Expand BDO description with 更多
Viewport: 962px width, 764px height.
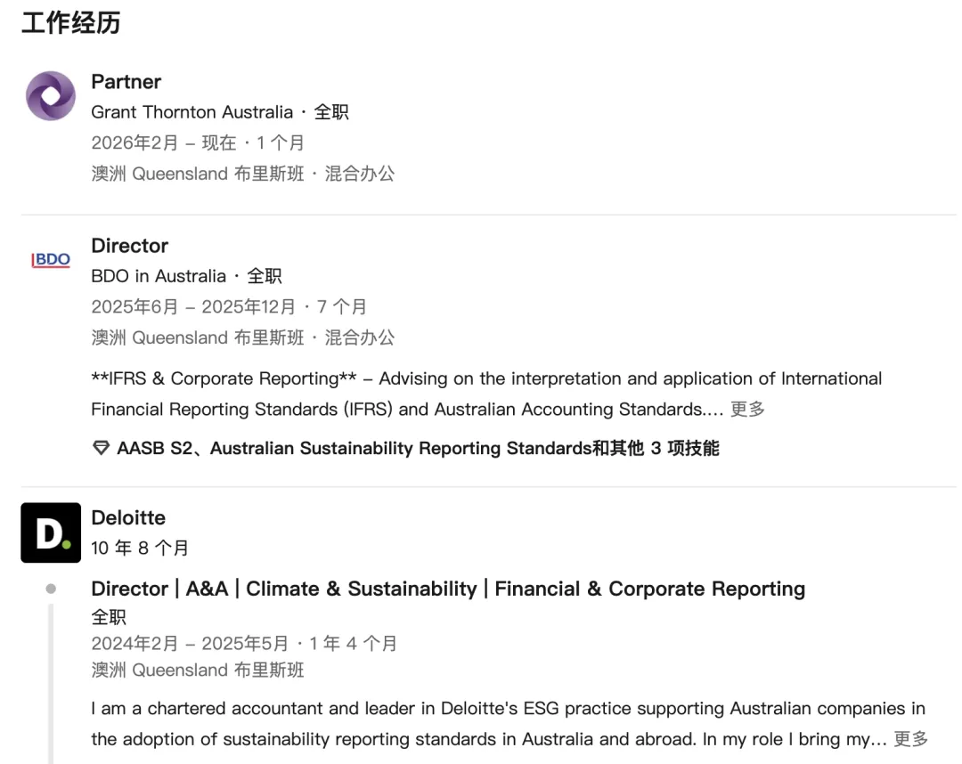click(747, 410)
